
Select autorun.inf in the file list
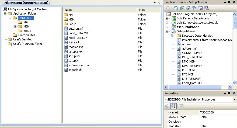pos(76,29)
